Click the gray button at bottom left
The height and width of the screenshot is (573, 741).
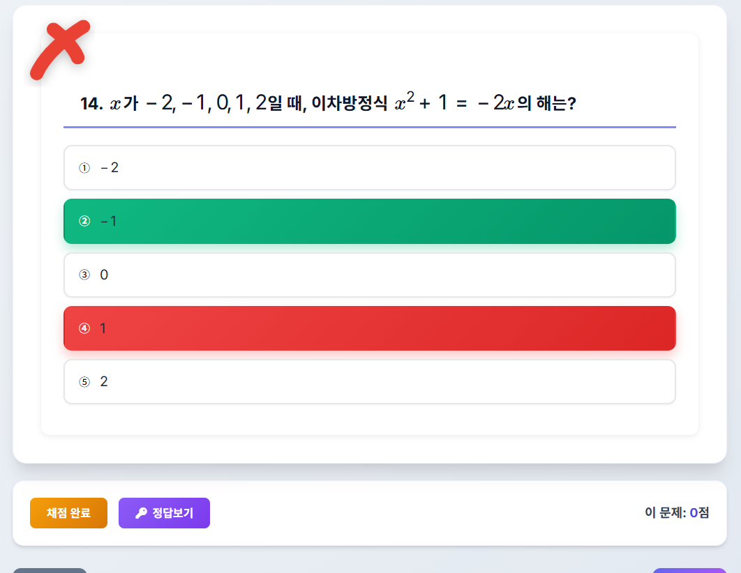50,570
